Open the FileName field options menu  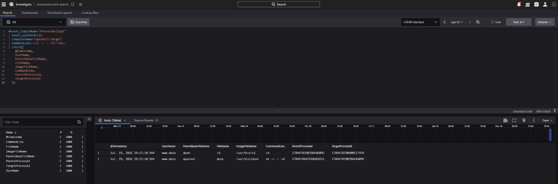tap(82, 147)
